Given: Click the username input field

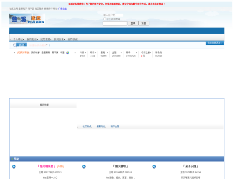Looking at the screenshot, I should [113, 15].
